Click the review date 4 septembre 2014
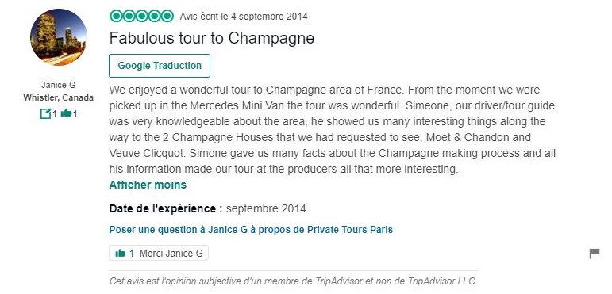The height and width of the screenshot is (294, 612). tap(269, 17)
